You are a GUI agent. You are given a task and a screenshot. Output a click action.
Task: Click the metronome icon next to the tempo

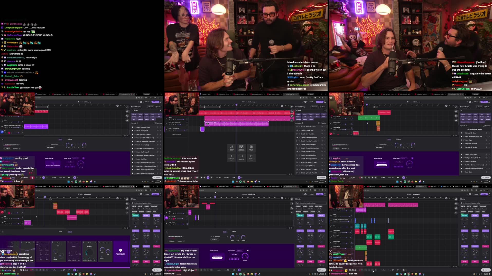pos(239,177)
